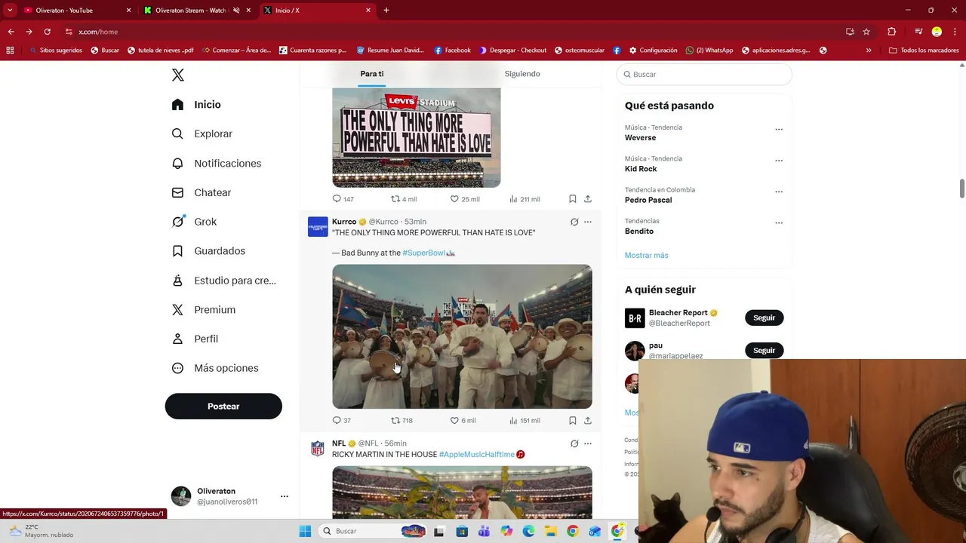
Task: Open the #AppleMusicHalftime hashtag link
Action: pyautogui.click(x=476, y=454)
